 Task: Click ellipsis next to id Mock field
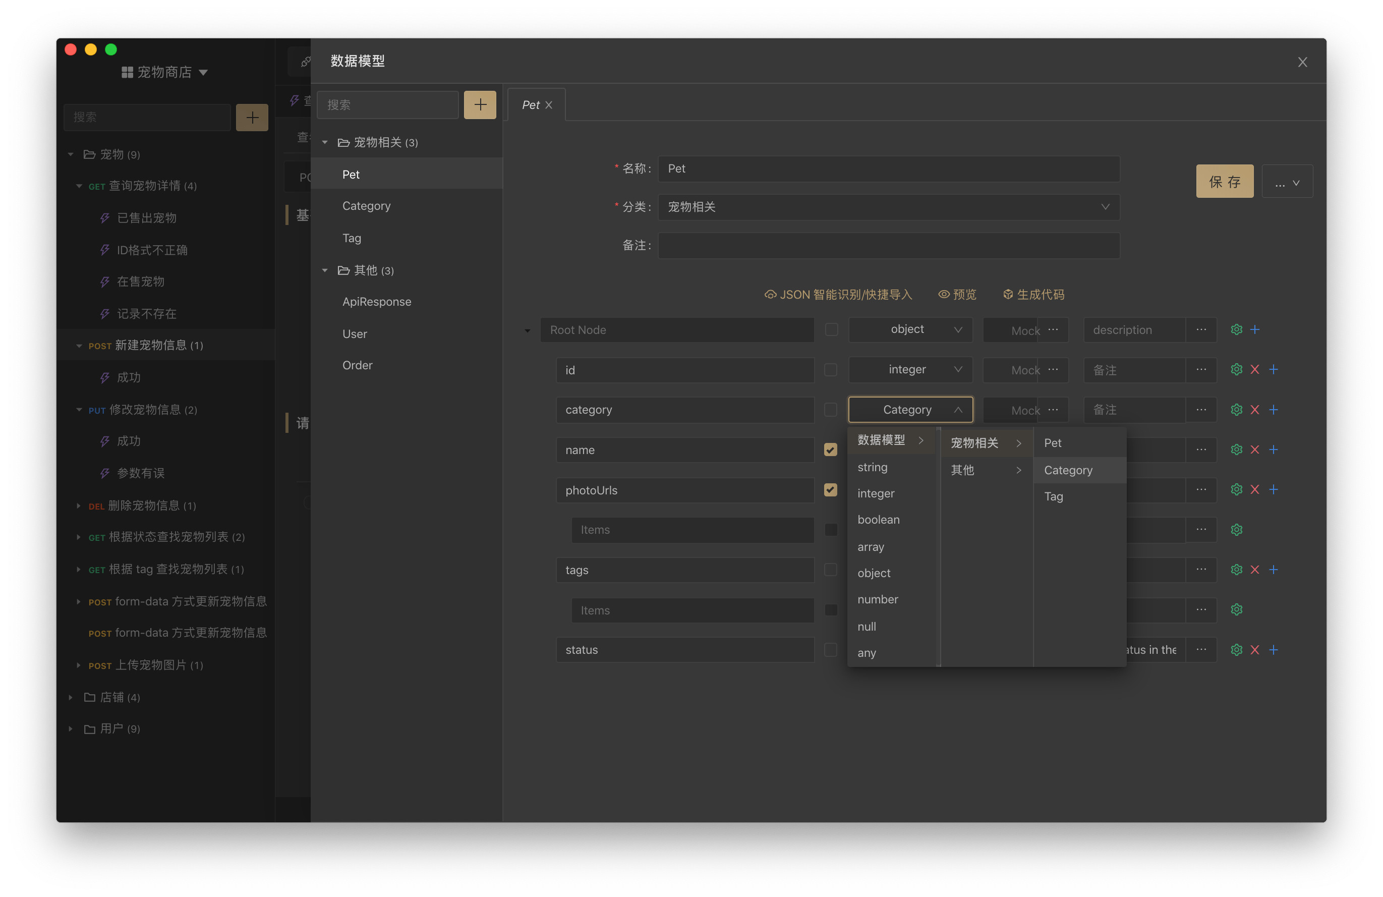point(1053,370)
